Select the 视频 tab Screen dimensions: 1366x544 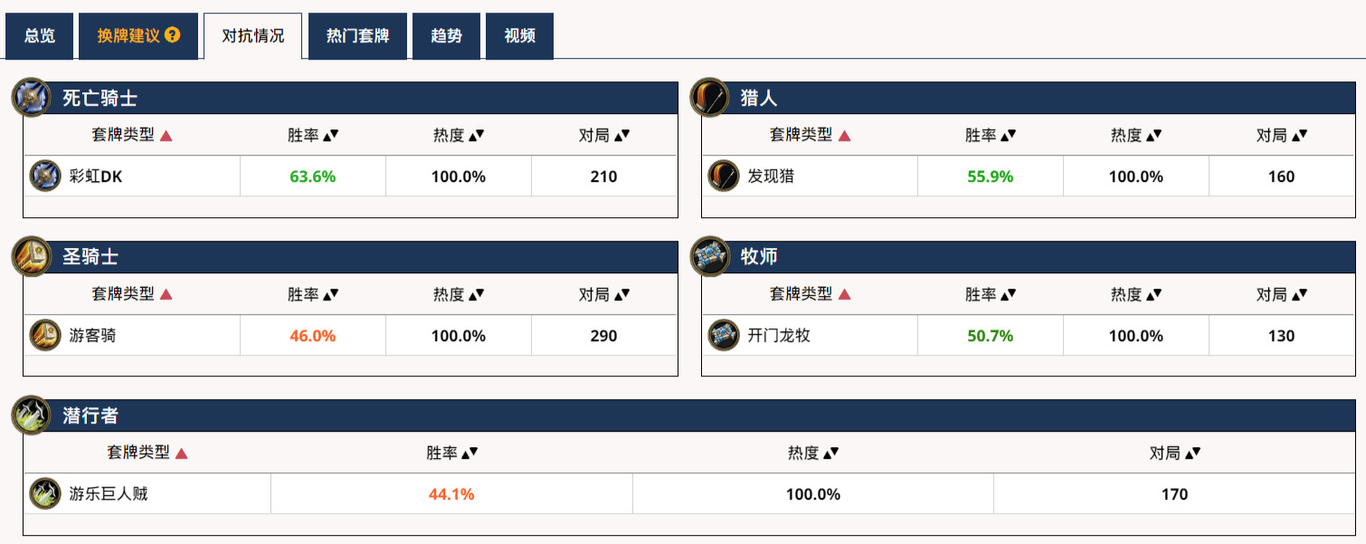[519, 36]
